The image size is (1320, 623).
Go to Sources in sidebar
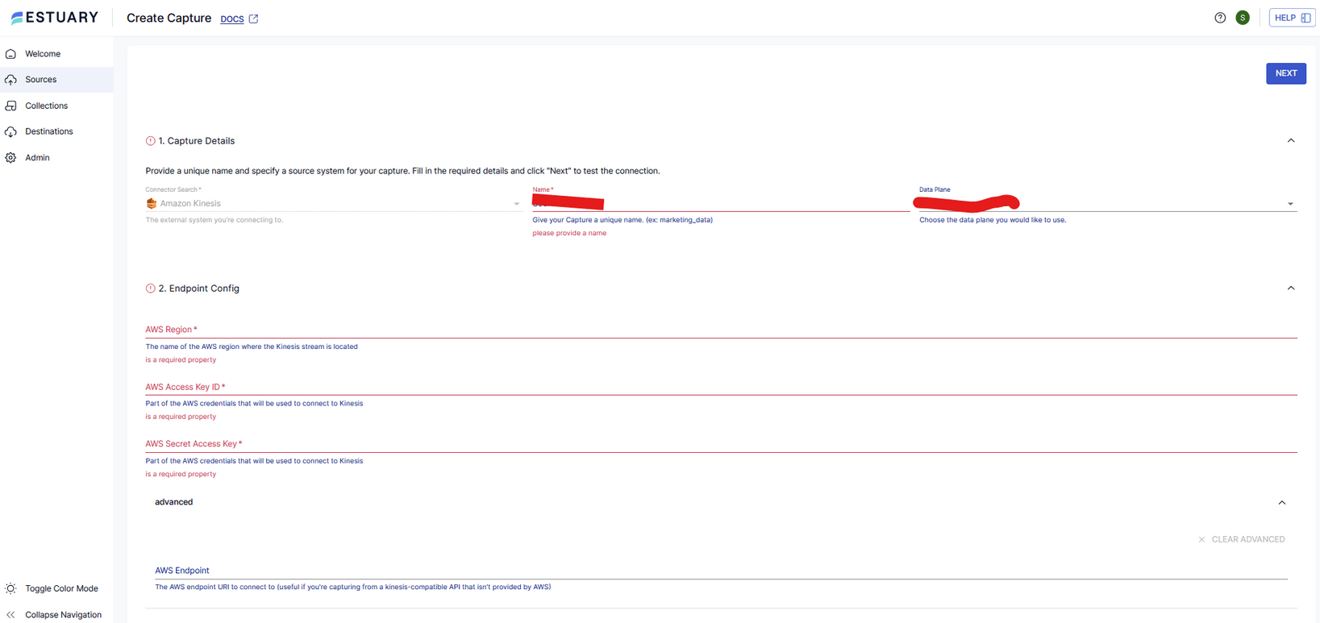pyautogui.click(x=40, y=80)
